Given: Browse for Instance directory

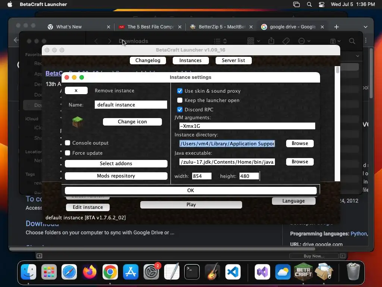Looking at the screenshot, I should (300, 143).
